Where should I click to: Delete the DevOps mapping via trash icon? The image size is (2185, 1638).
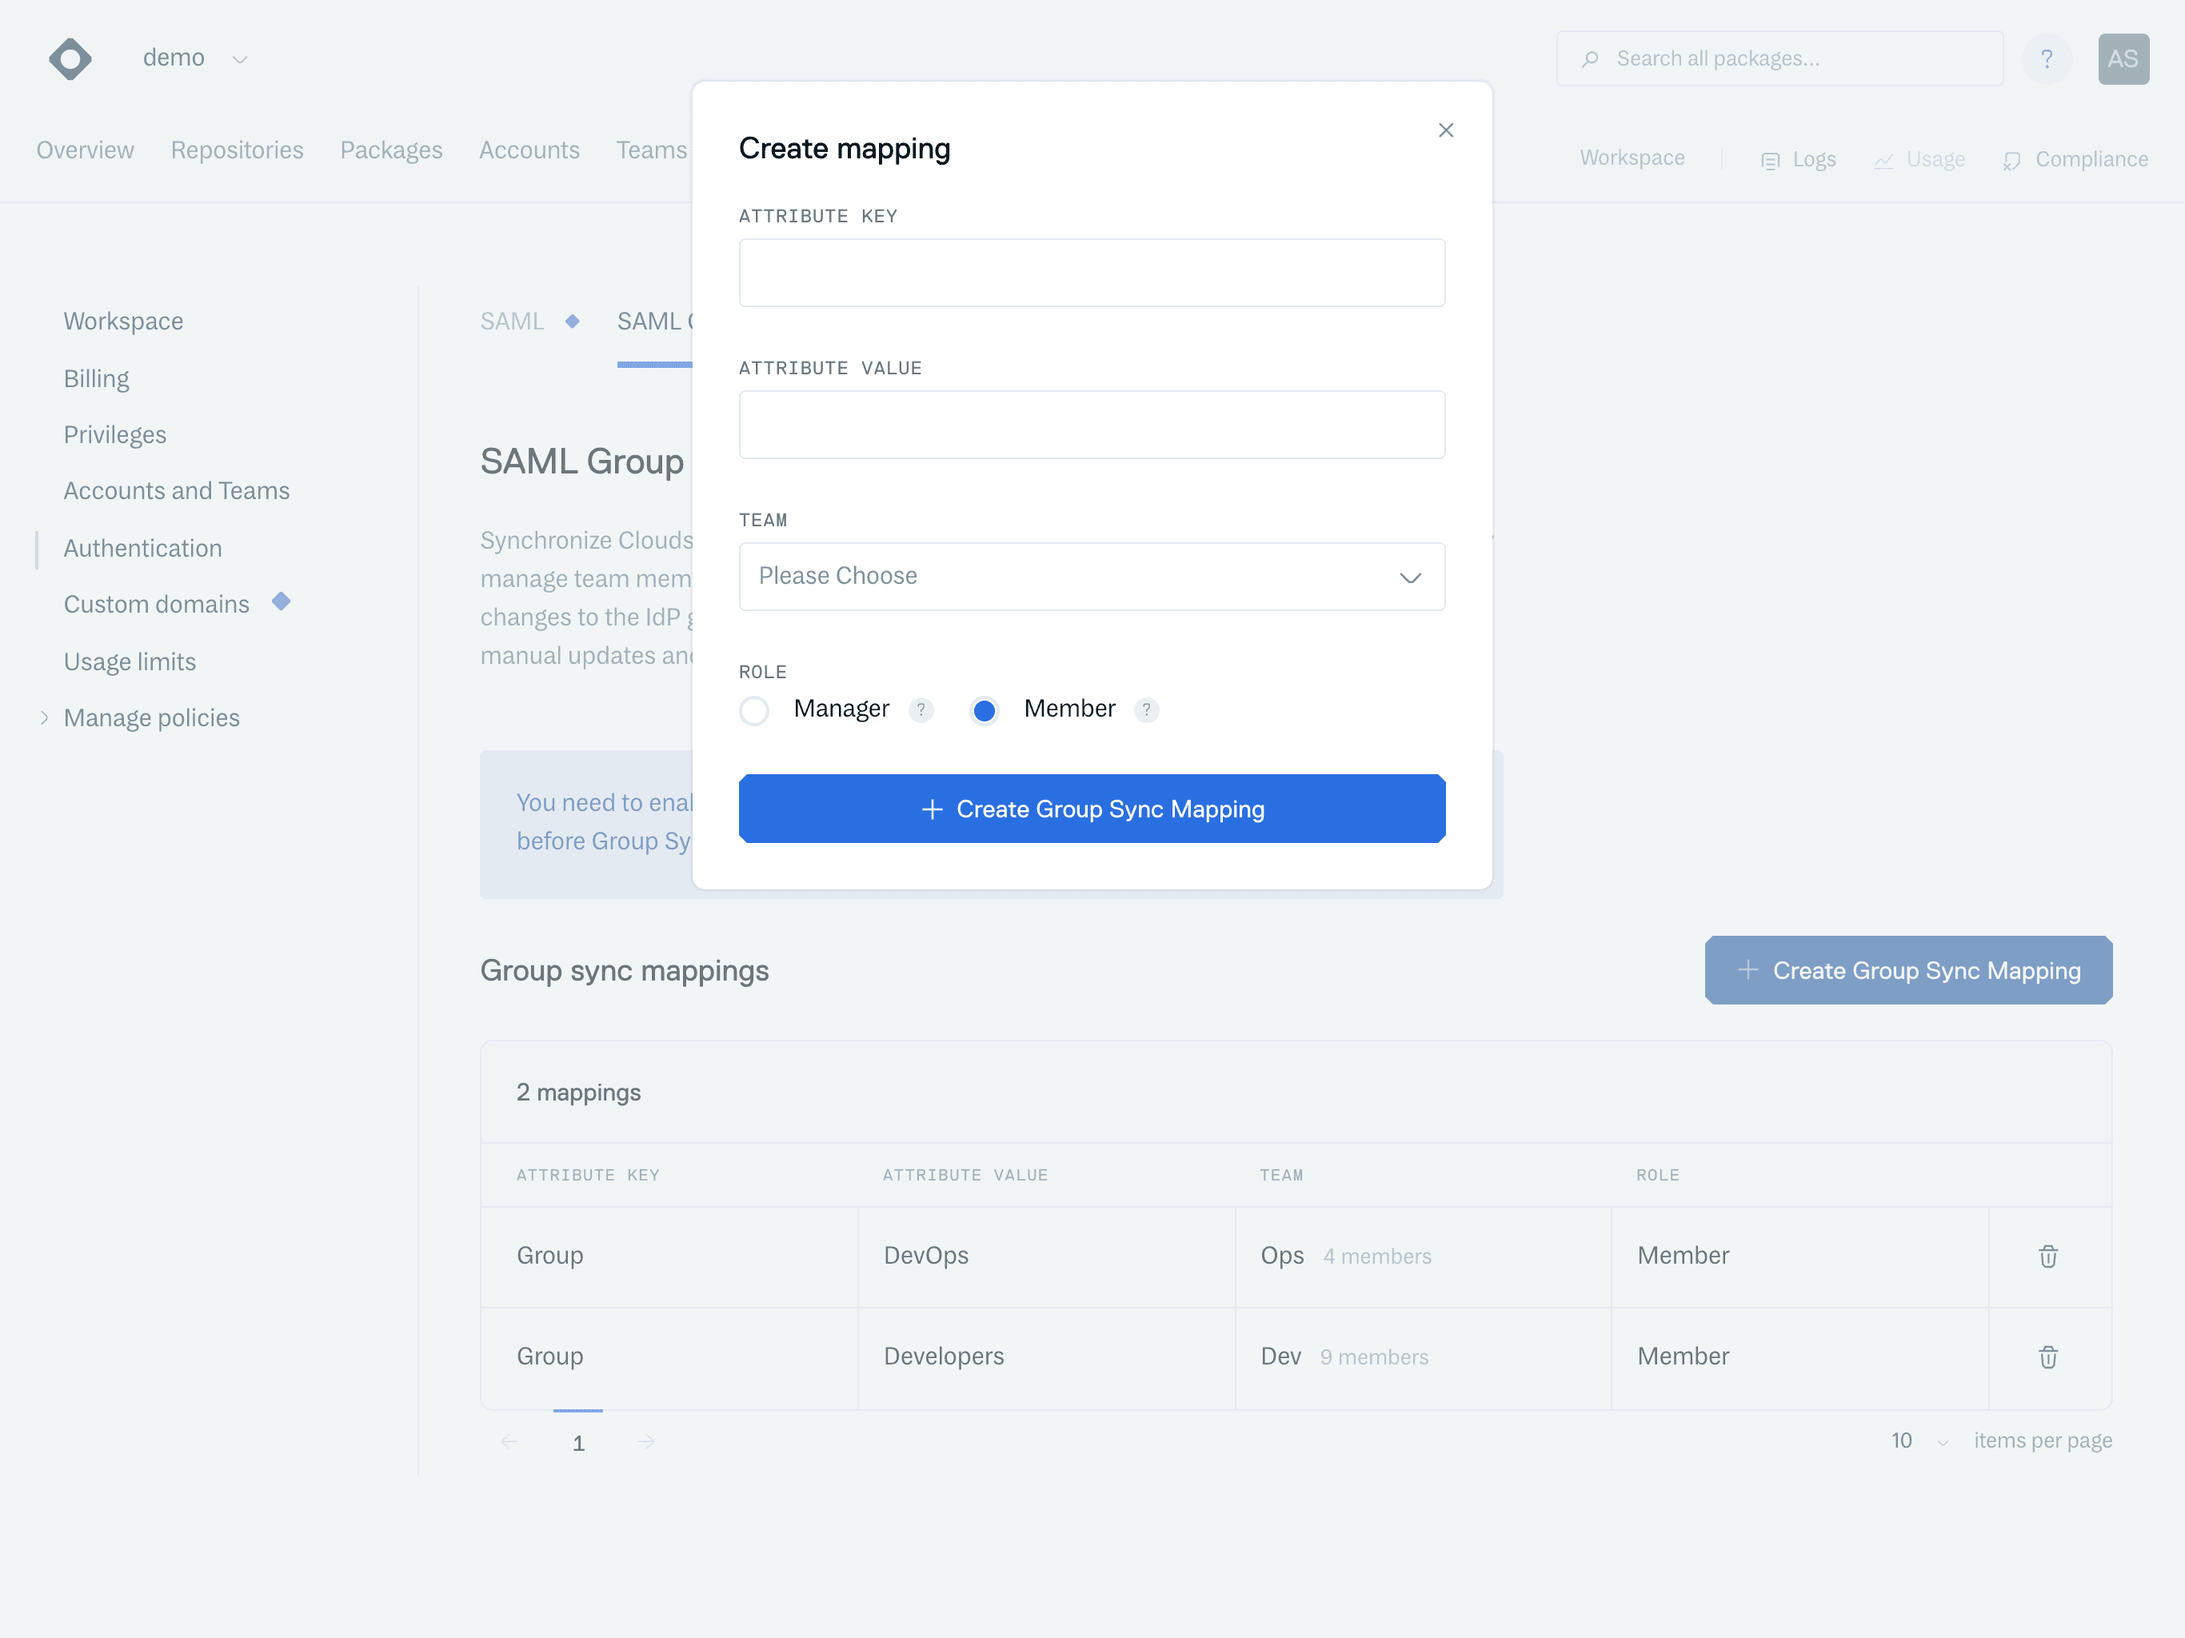pos(2047,1256)
